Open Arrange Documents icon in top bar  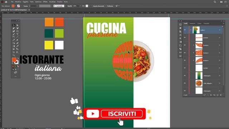click(x=221, y=2)
